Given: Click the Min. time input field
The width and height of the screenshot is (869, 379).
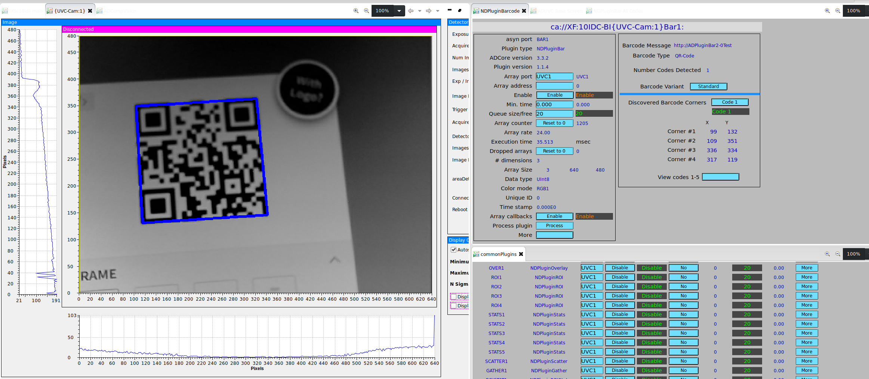Looking at the screenshot, I should pos(555,104).
